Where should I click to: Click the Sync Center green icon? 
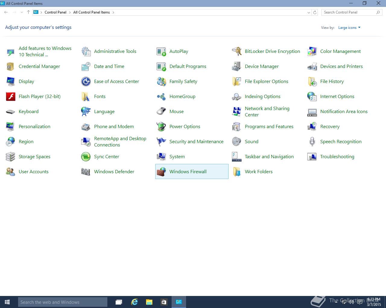coord(86,157)
